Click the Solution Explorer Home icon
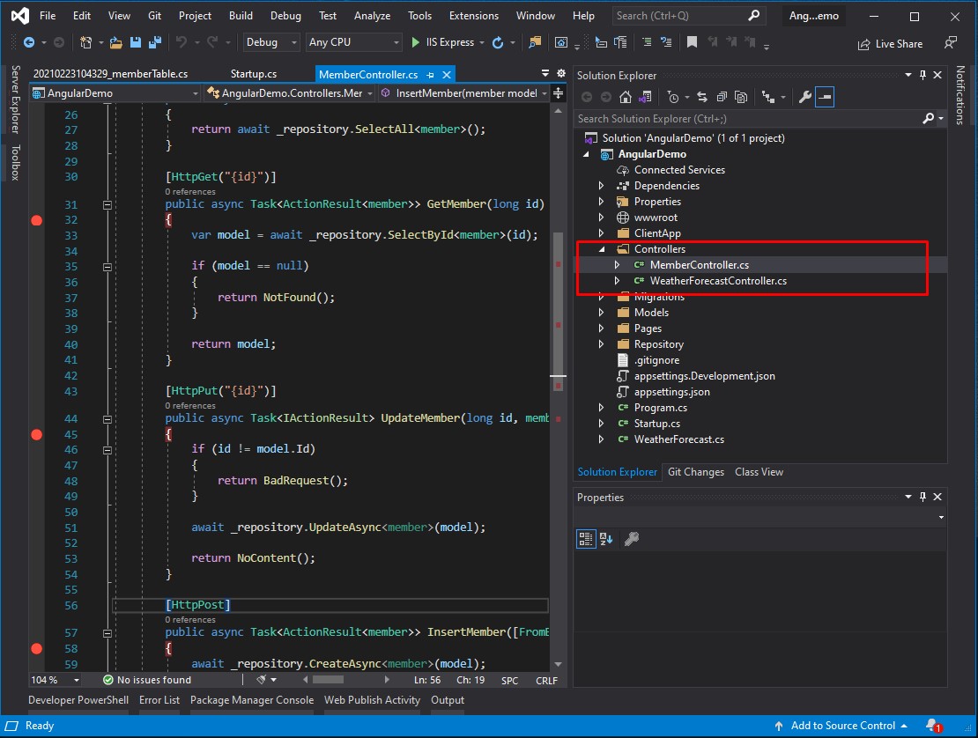 [x=625, y=97]
